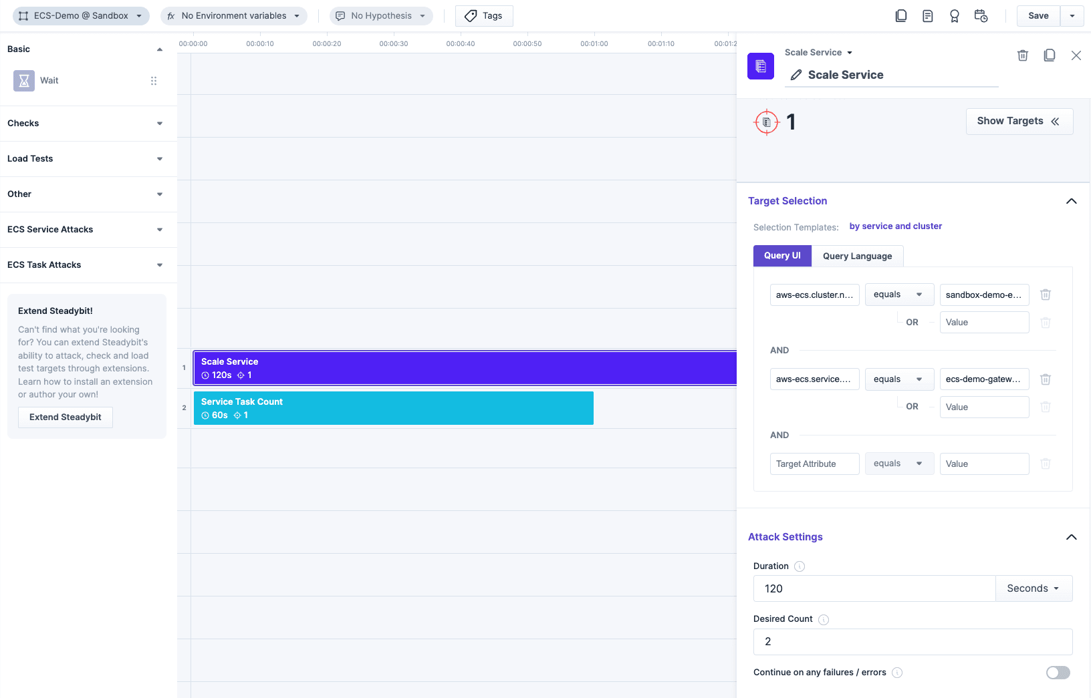Enable Continue on any failures / errors
Image resolution: width=1091 pixels, height=698 pixels.
point(1057,673)
